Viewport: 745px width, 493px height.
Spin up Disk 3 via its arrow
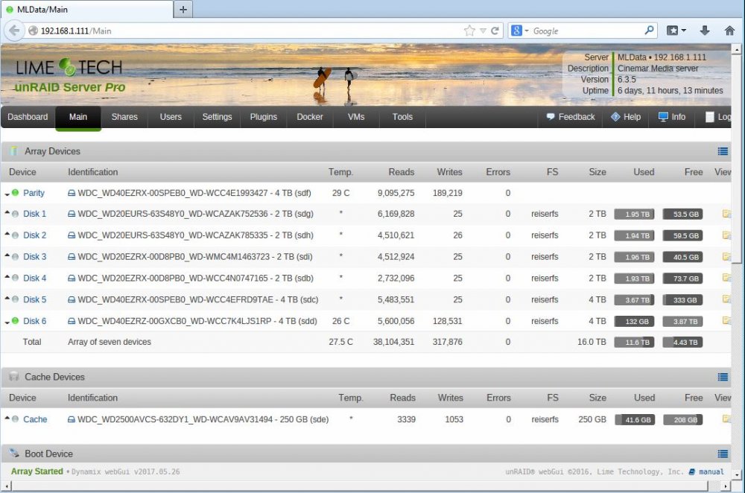pos(7,255)
